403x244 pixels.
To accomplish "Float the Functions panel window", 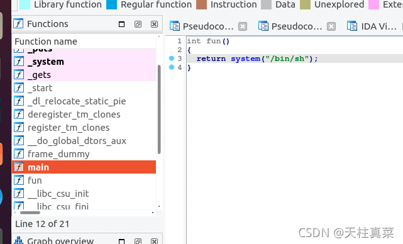I will 138,24.
